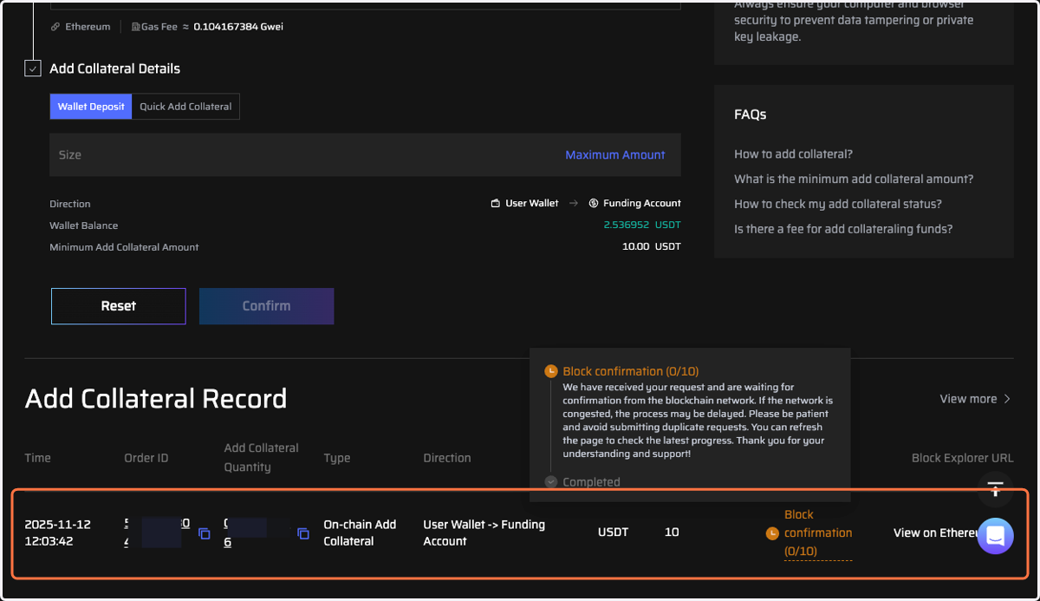The height and width of the screenshot is (601, 1040).
Task: Click the Time column header
Action: pyautogui.click(x=37, y=458)
